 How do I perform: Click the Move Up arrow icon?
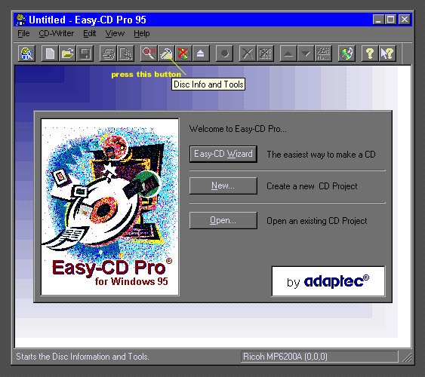pyautogui.click(x=288, y=54)
